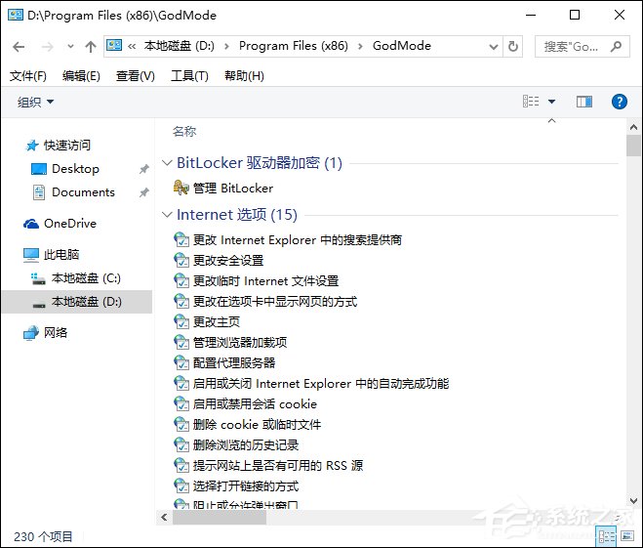
Task: Open the address bar history dropdown
Action: (x=494, y=46)
